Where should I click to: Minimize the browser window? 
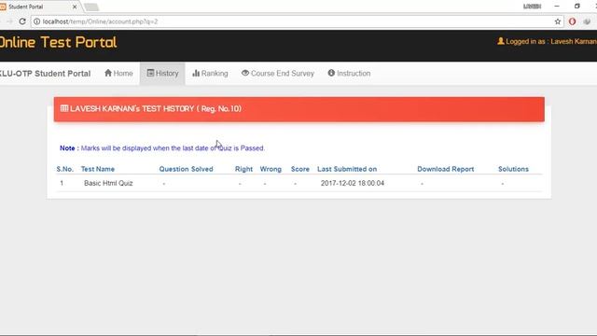point(557,7)
